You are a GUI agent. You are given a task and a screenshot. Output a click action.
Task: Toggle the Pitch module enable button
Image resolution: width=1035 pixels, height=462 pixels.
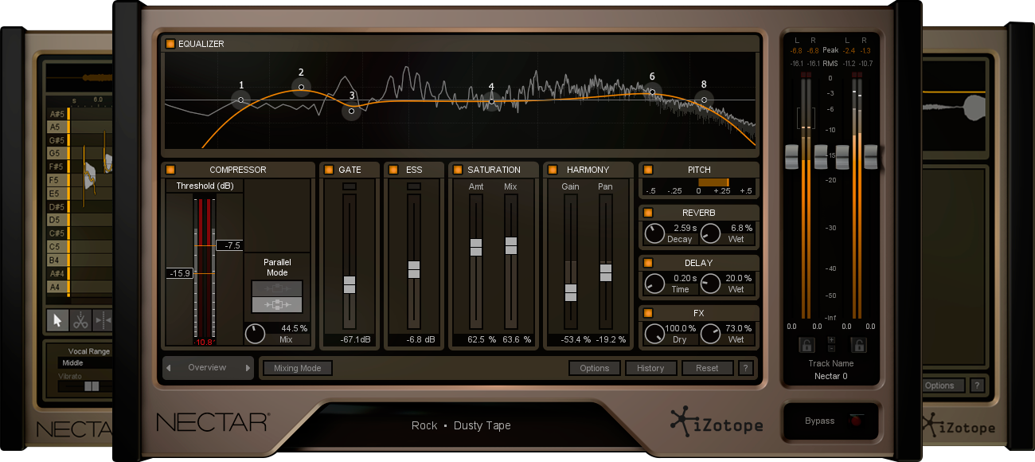click(x=648, y=170)
